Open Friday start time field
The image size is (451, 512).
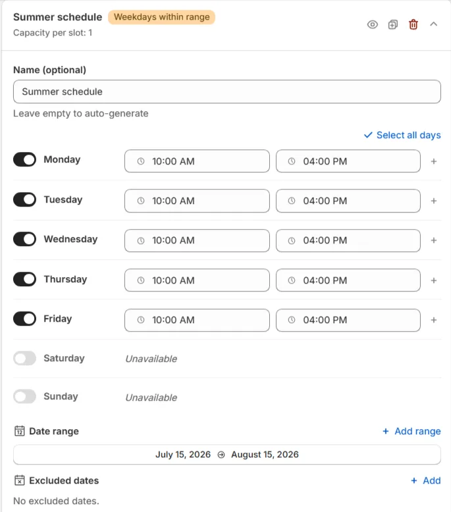coord(197,320)
